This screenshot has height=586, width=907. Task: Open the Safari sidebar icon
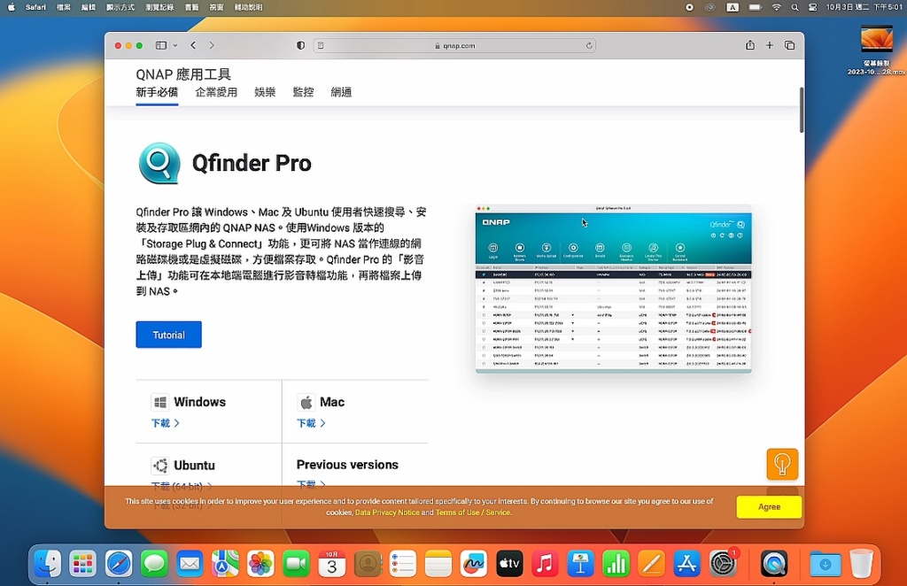click(160, 44)
